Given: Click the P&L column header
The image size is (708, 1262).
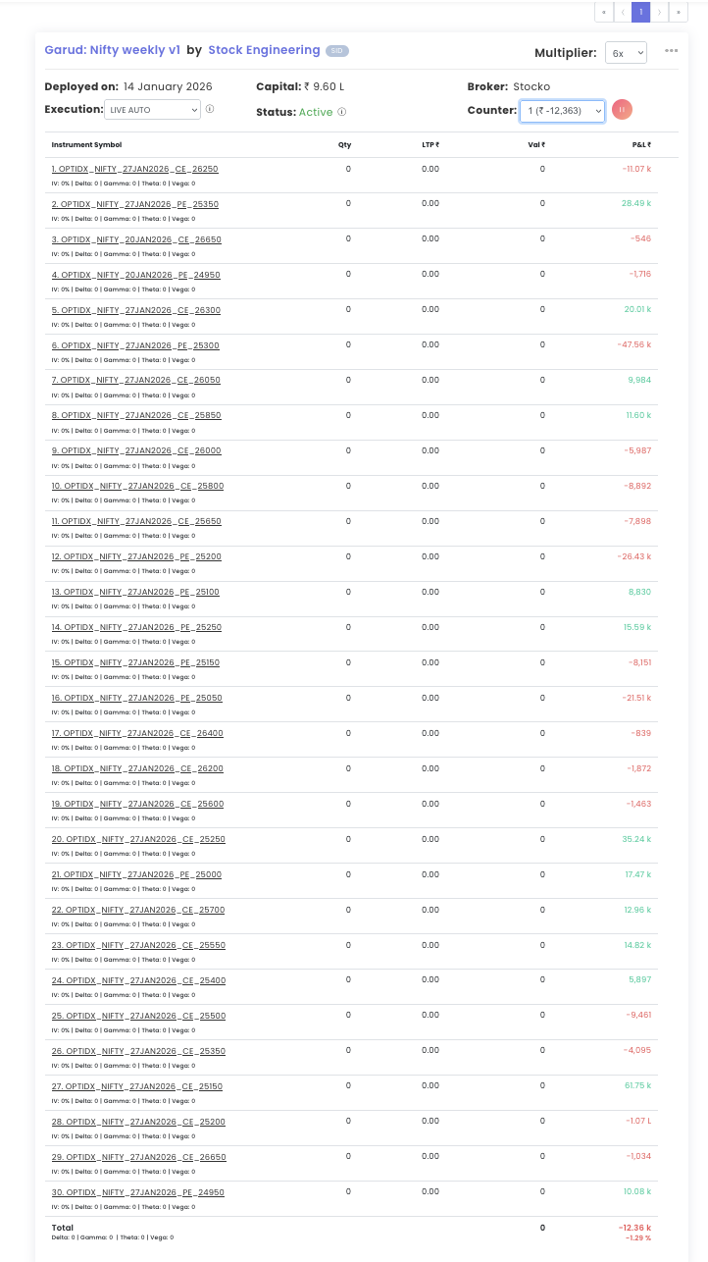Looking at the screenshot, I should (641, 145).
